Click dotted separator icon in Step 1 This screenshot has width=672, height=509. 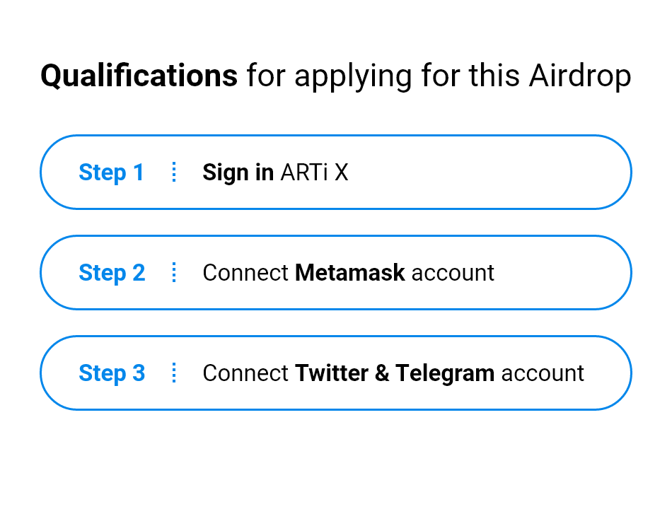173,172
